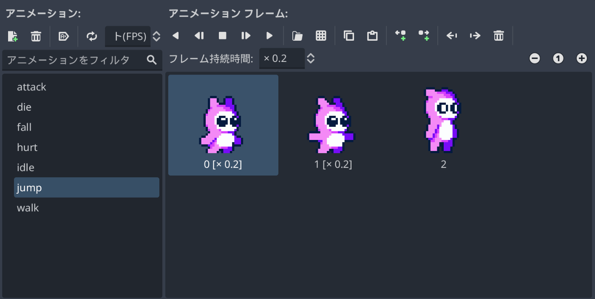Move selected frame right

pyautogui.click(x=475, y=36)
